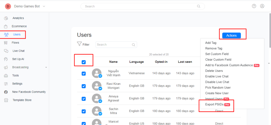Screen dimensions: 271x125
Task: Click the Template Store icon
Action: tap(6, 100)
